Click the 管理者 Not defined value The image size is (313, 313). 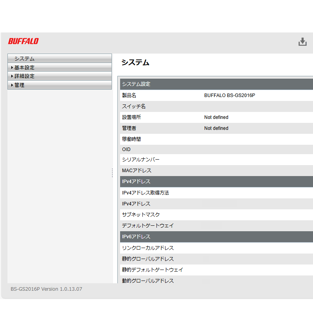(216, 128)
